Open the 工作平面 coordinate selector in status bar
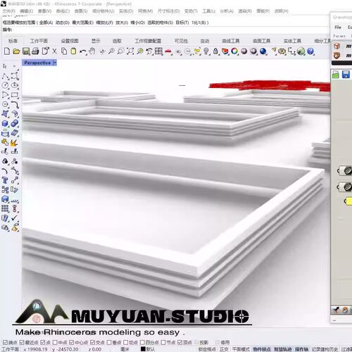 coord(11,349)
